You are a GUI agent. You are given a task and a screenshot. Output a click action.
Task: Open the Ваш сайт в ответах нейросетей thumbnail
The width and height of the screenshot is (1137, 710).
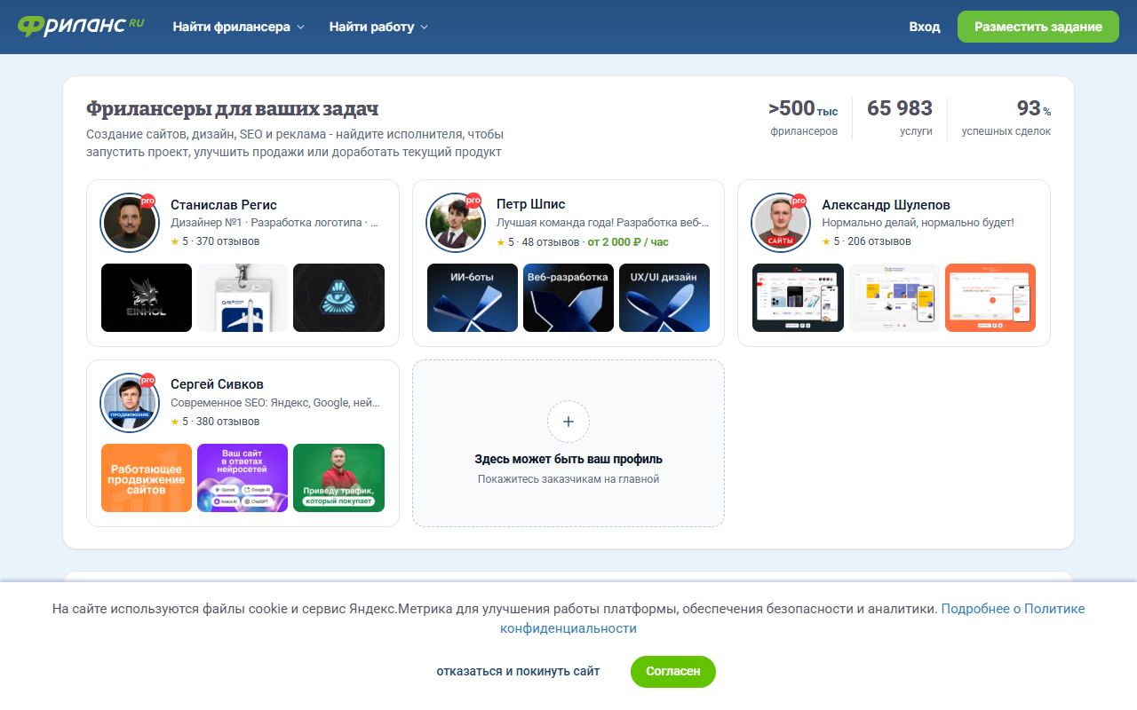tap(243, 477)
